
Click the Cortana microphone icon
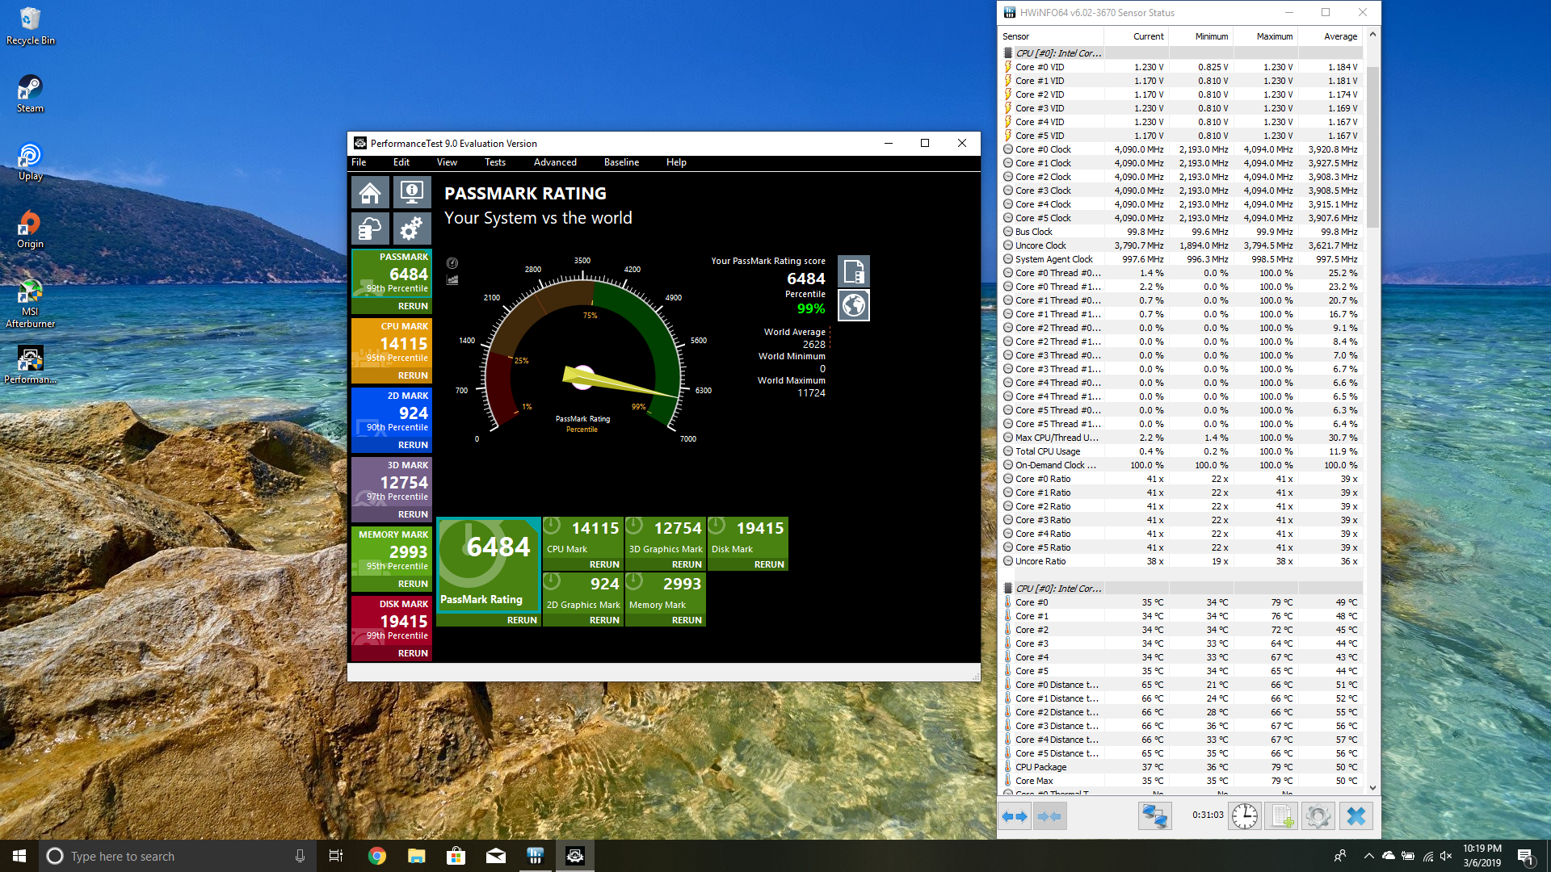click(300, 856)
